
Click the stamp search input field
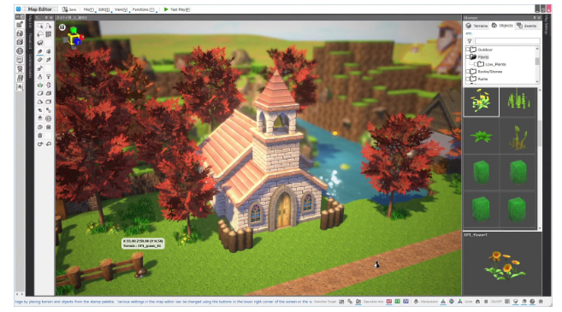(x=507, y=41)
